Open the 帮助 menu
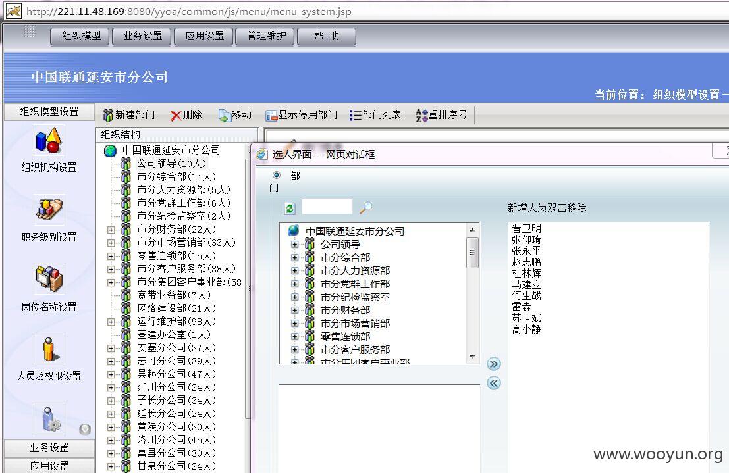729x473 pixels. click(x=327, y=36)
